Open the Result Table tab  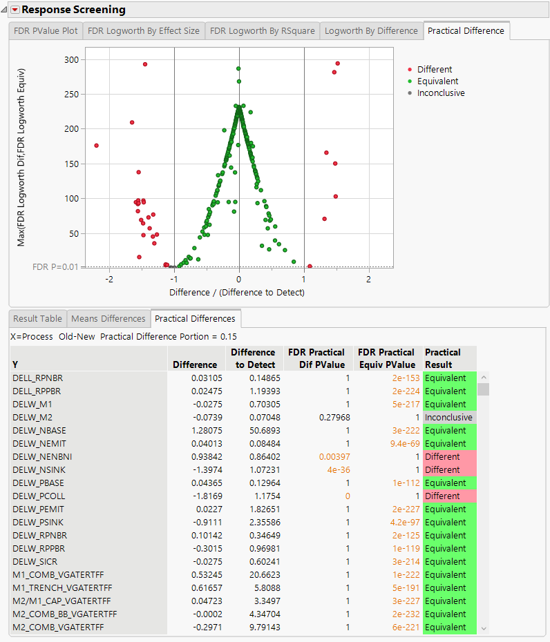click(37, 319)
